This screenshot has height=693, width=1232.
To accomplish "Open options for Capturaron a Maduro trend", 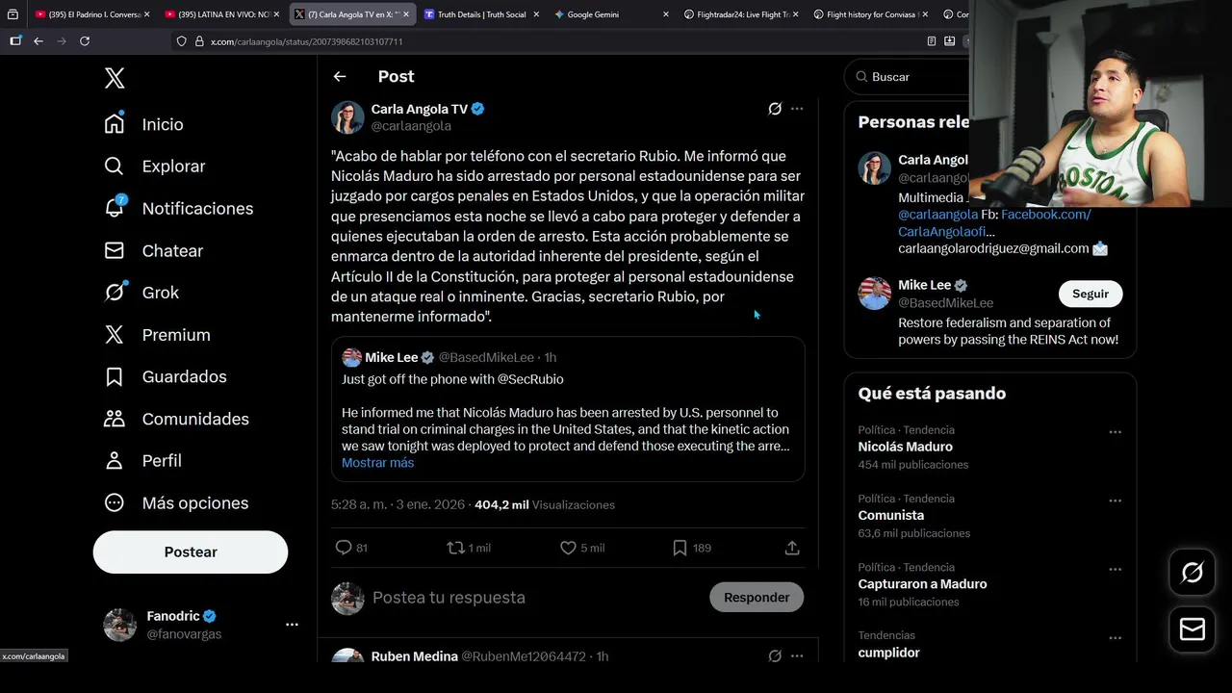I will pos(1115,569).
